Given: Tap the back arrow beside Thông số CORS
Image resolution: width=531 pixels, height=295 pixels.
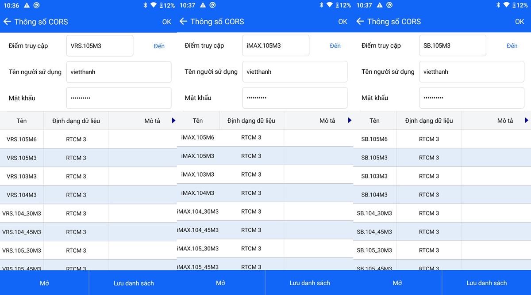Looking at the screenshot, I should (x=7, y=21).
